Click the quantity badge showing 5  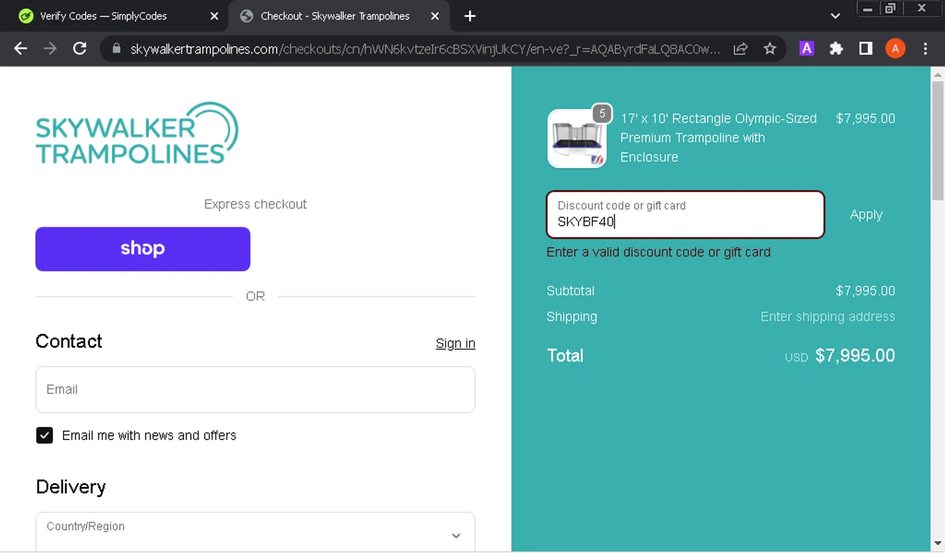pyautogui.click(x=602, y=114)
